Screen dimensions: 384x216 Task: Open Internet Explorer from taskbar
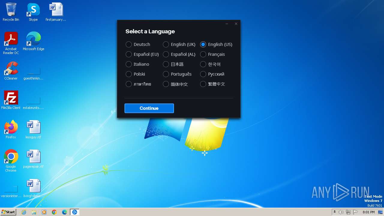click(24, 212)
